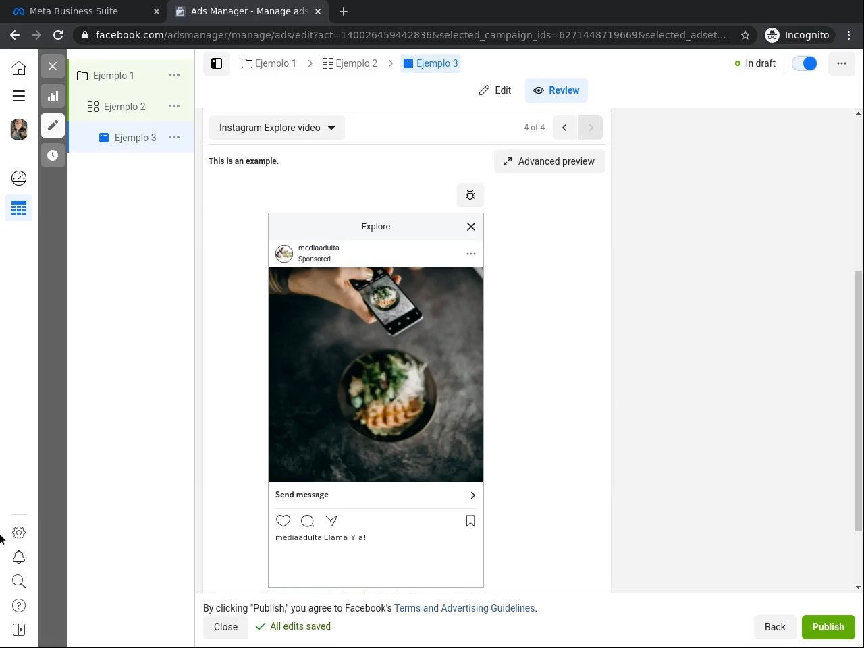Click the food bowl ad image
The height and width of the screenshot is (648, 864).
coord(376,375)
